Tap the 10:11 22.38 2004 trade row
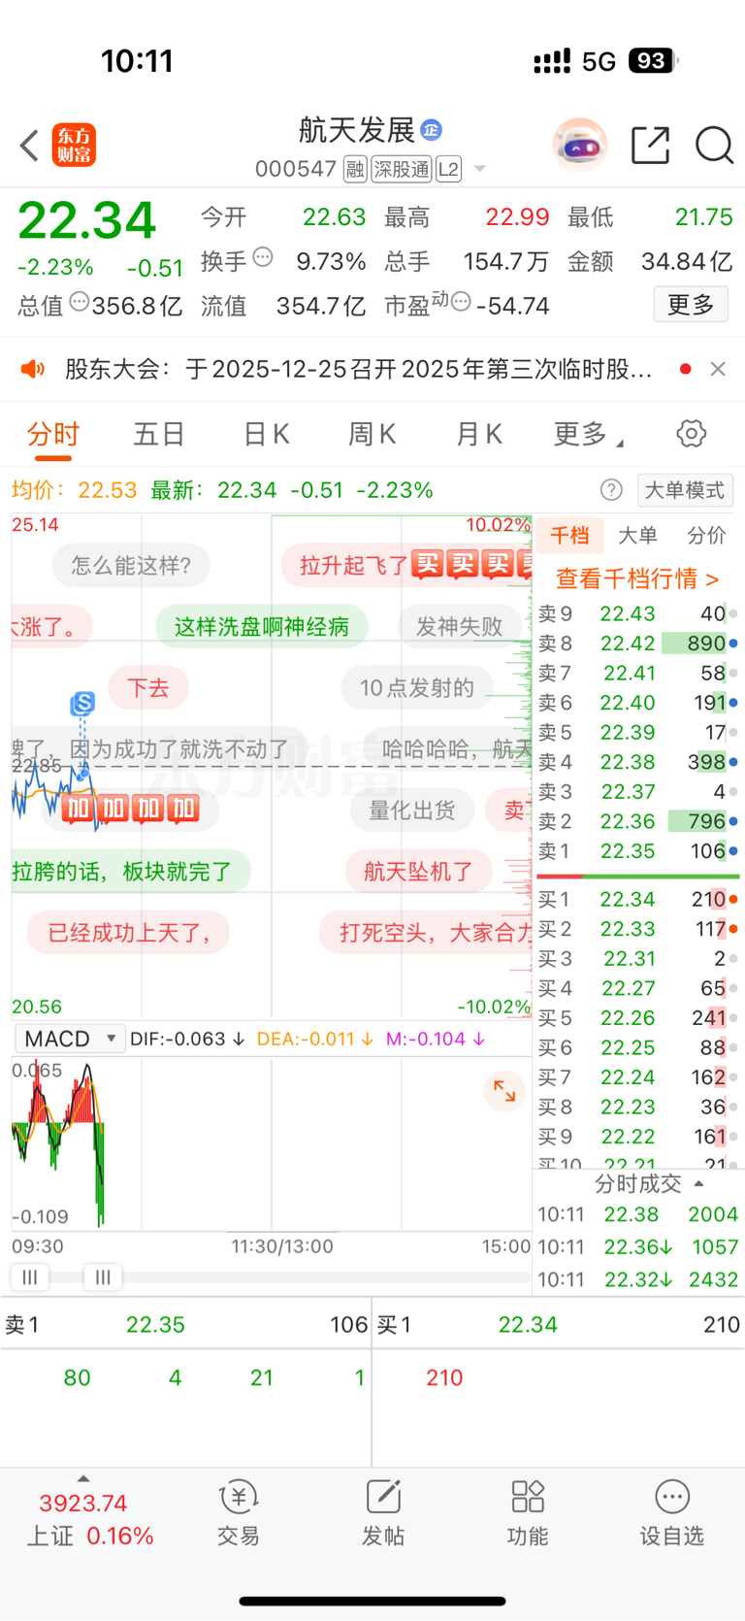This screenshot has width=745, height=1621. 637,1214
